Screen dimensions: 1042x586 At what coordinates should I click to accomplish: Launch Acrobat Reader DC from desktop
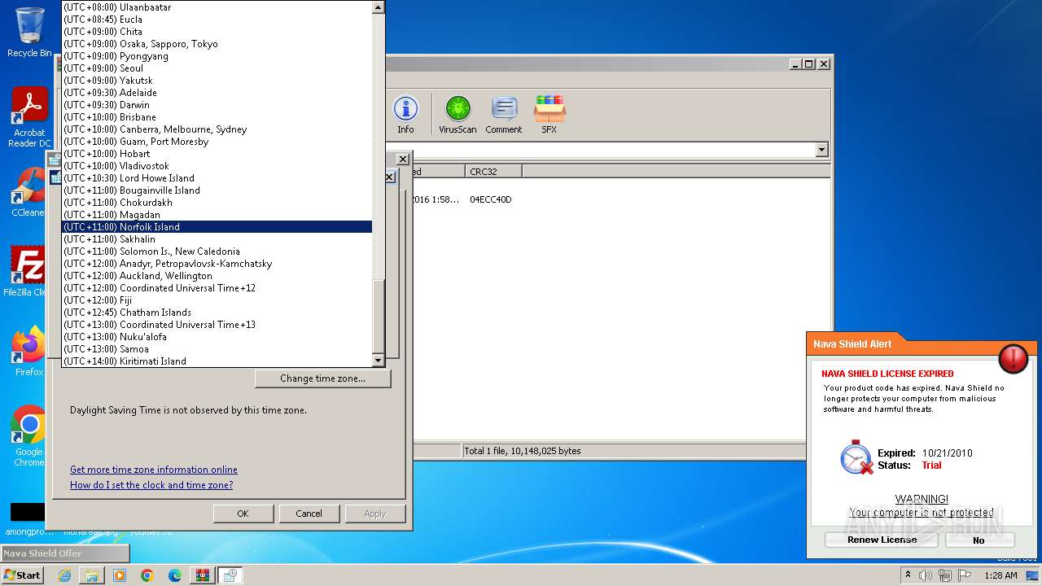click(29, 117)
